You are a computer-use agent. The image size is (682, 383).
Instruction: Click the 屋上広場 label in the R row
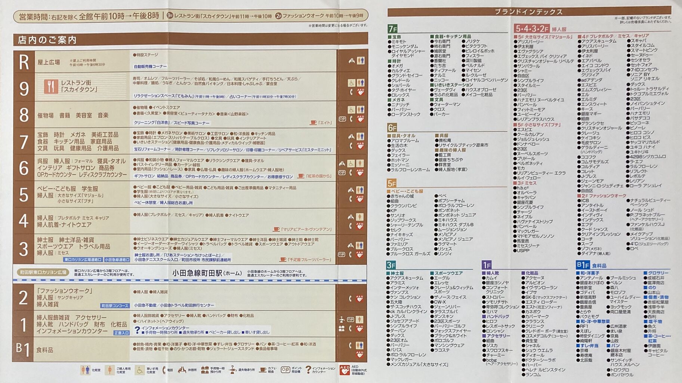point(49,62)
